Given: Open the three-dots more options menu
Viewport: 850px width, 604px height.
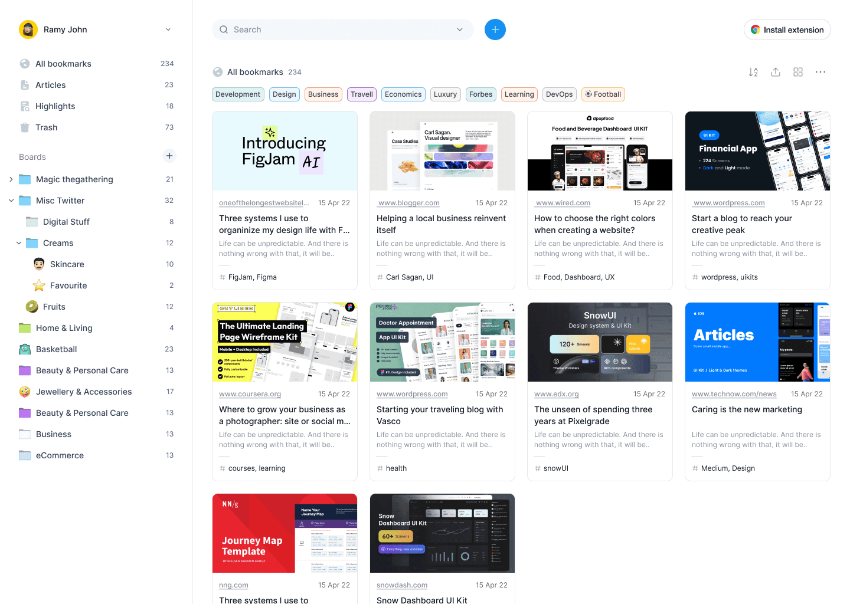Looking at the screenshot, I should (x=820, y=72).
